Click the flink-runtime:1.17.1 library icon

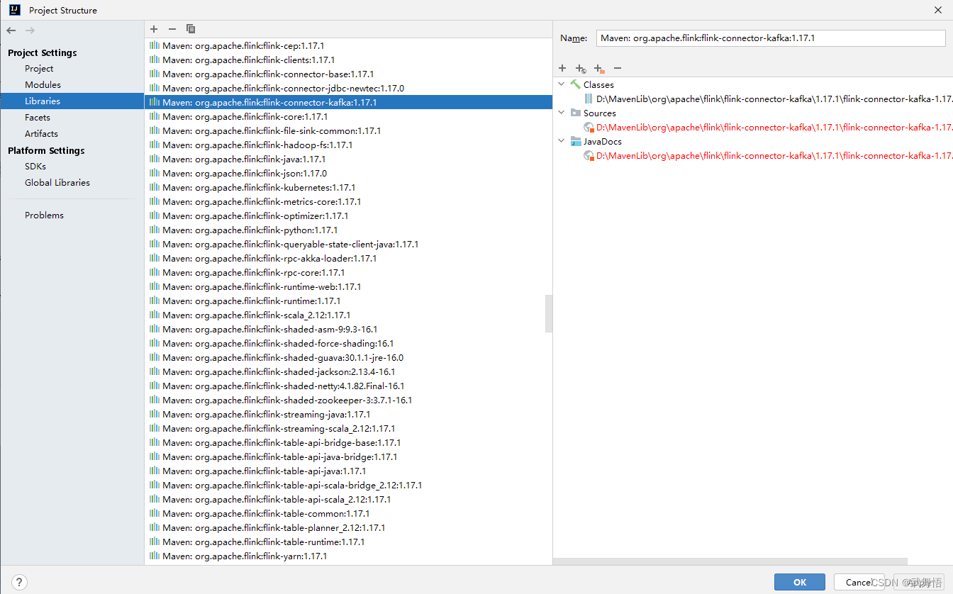pyautogui.click(x=155, y=301)
